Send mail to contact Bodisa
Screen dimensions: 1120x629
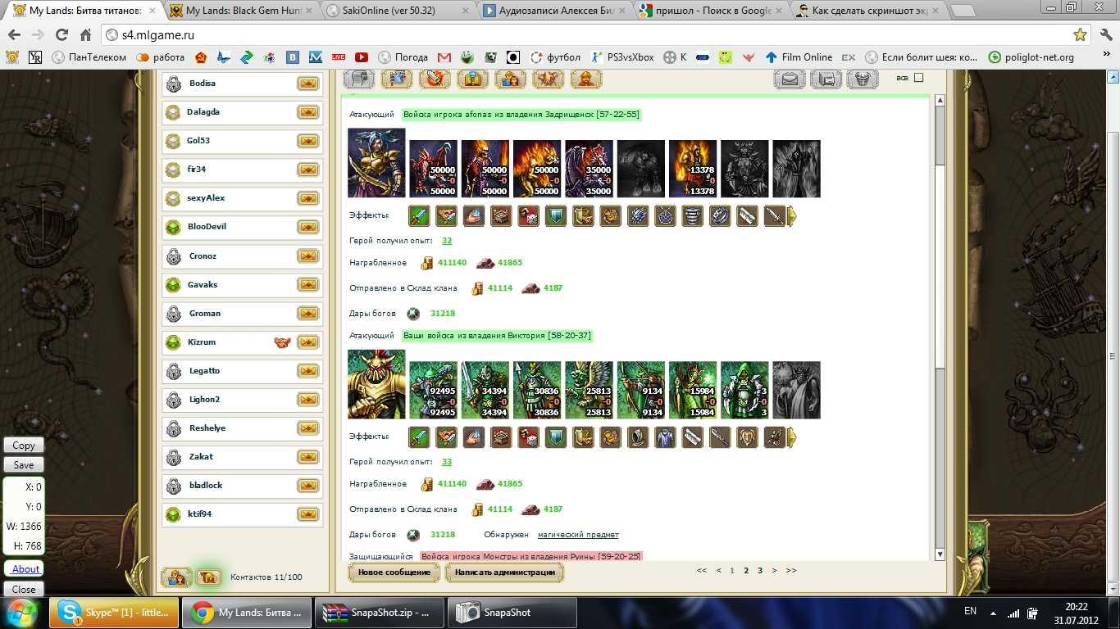point(307,84)
